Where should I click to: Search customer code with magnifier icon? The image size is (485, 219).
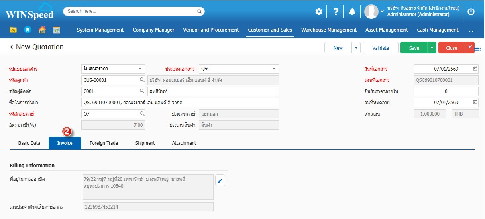coord(142,80)
